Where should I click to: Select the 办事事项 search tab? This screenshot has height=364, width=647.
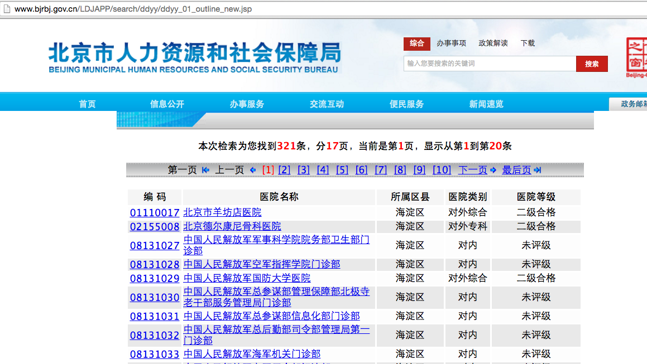[x=451, y=43]
